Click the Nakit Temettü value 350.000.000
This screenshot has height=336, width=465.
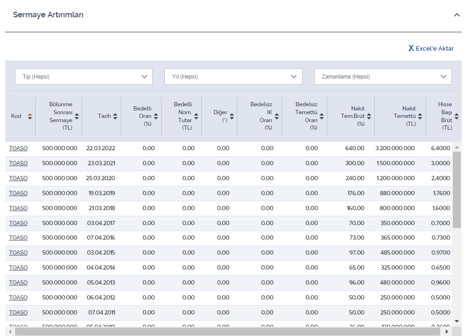tap(398, 223)
